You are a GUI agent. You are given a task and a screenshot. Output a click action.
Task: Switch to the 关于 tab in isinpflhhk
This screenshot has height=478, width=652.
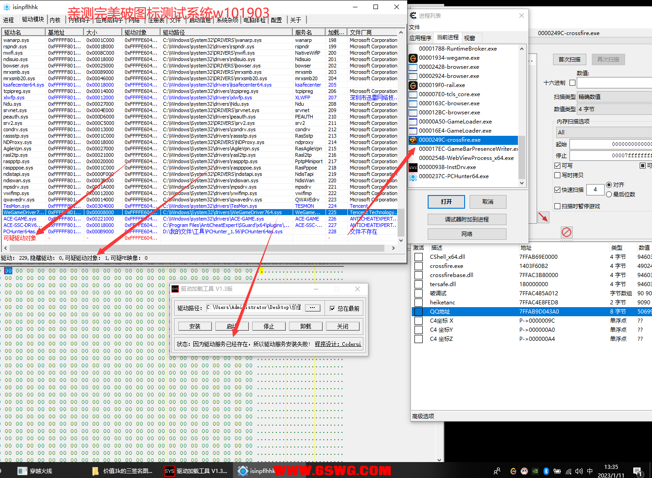coord(295,20)
